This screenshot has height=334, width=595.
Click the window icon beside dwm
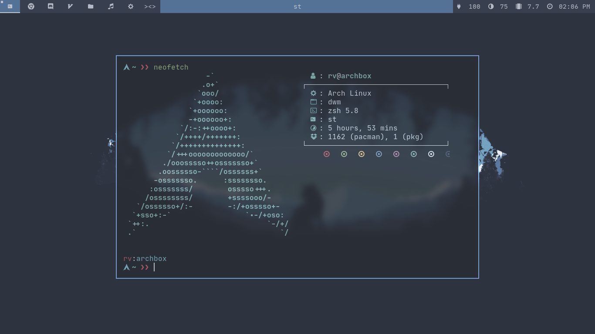pos(313,102)
